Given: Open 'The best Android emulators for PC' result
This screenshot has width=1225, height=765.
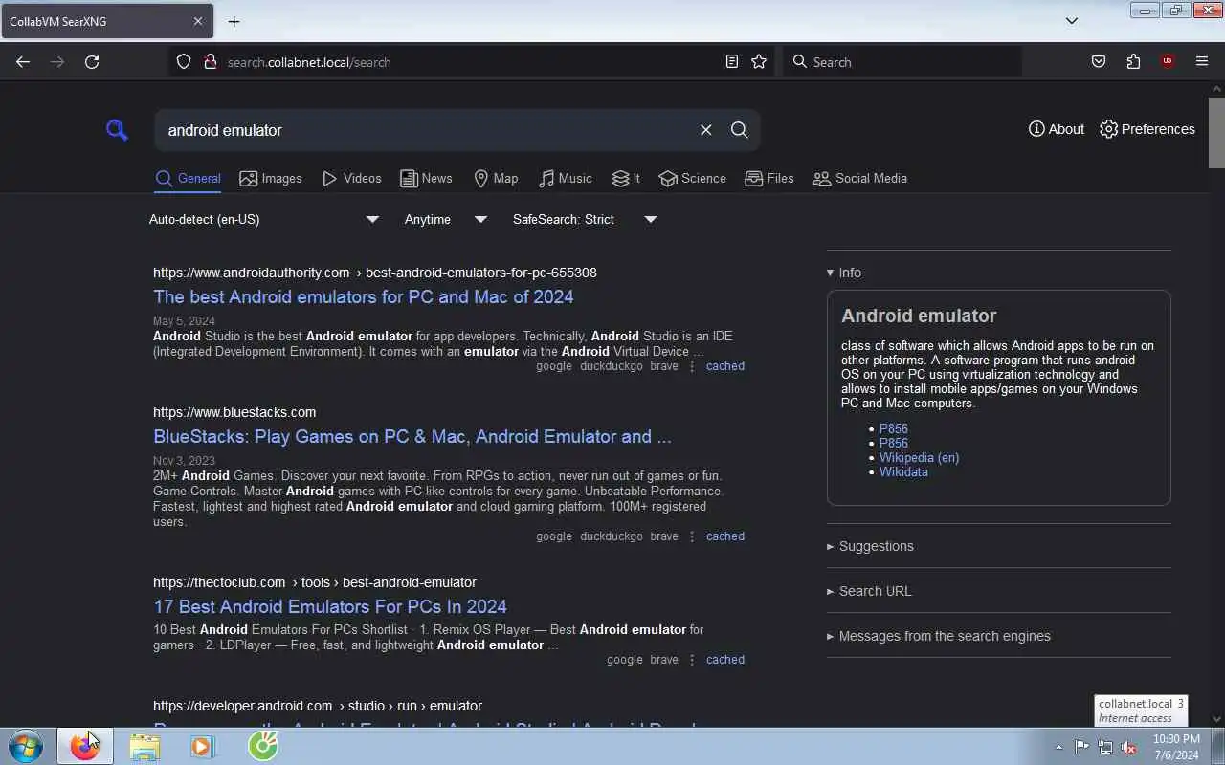Looking at the screenshot, I should 364,296.
